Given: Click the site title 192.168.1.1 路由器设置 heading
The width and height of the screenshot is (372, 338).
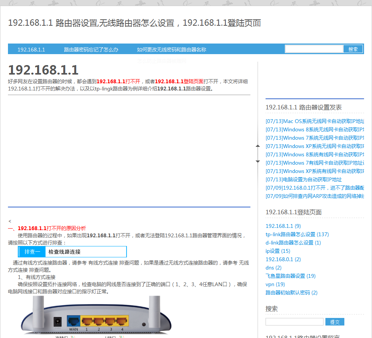Looking at the screenshot, I should click(x=134, y=23).
